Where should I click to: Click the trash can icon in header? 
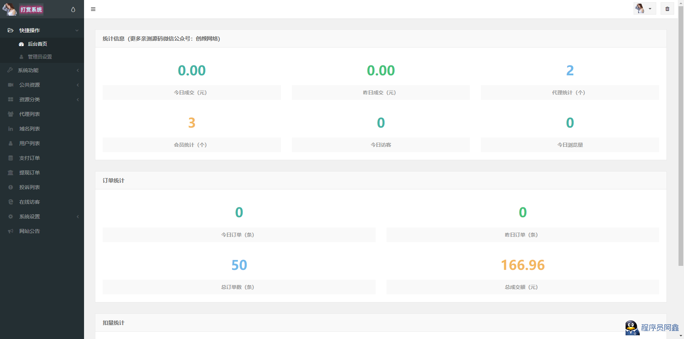667,9
